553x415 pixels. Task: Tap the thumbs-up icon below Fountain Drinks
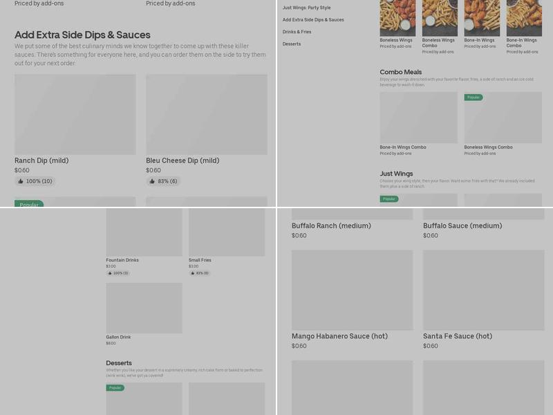109,273
